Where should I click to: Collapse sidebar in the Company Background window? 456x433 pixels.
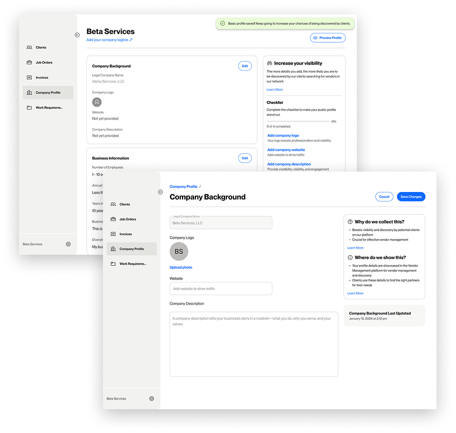160,192
